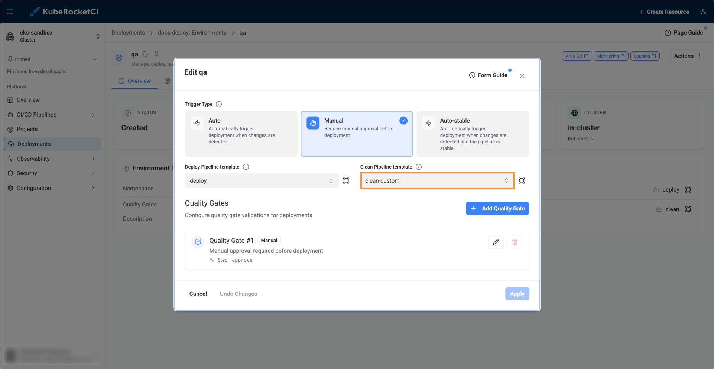View the deploy pipeline diagram icon
714x369 pixels.
346,181
